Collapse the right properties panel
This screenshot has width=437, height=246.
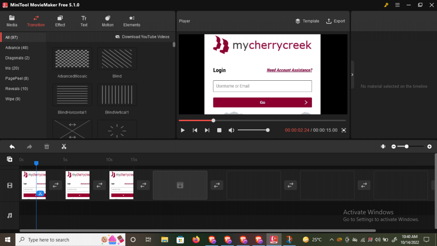point(352,75)
